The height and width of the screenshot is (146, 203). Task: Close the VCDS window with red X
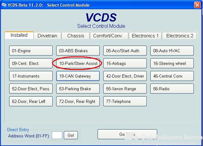[197, 5]
